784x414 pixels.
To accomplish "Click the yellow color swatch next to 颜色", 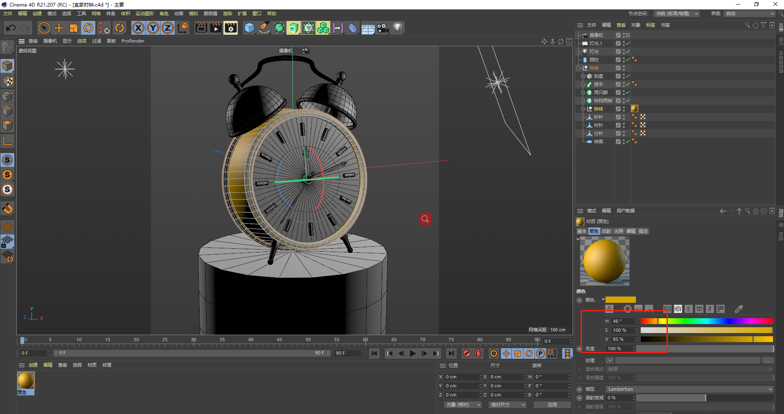I will tap(620, 299).
